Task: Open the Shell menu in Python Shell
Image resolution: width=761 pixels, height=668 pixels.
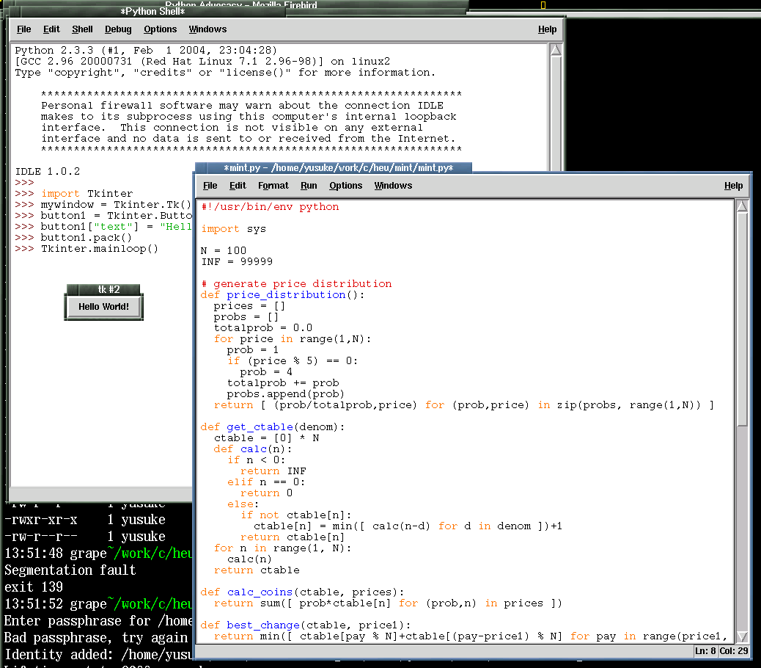Action: pos(82,29)
